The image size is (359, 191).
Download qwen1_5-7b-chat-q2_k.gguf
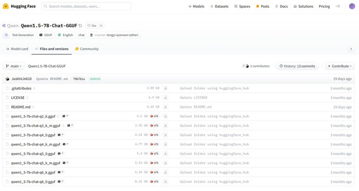click(x=165, y=116)
